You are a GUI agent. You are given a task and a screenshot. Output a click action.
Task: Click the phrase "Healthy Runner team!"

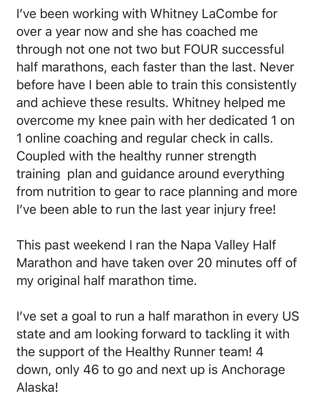pos(189,352)
